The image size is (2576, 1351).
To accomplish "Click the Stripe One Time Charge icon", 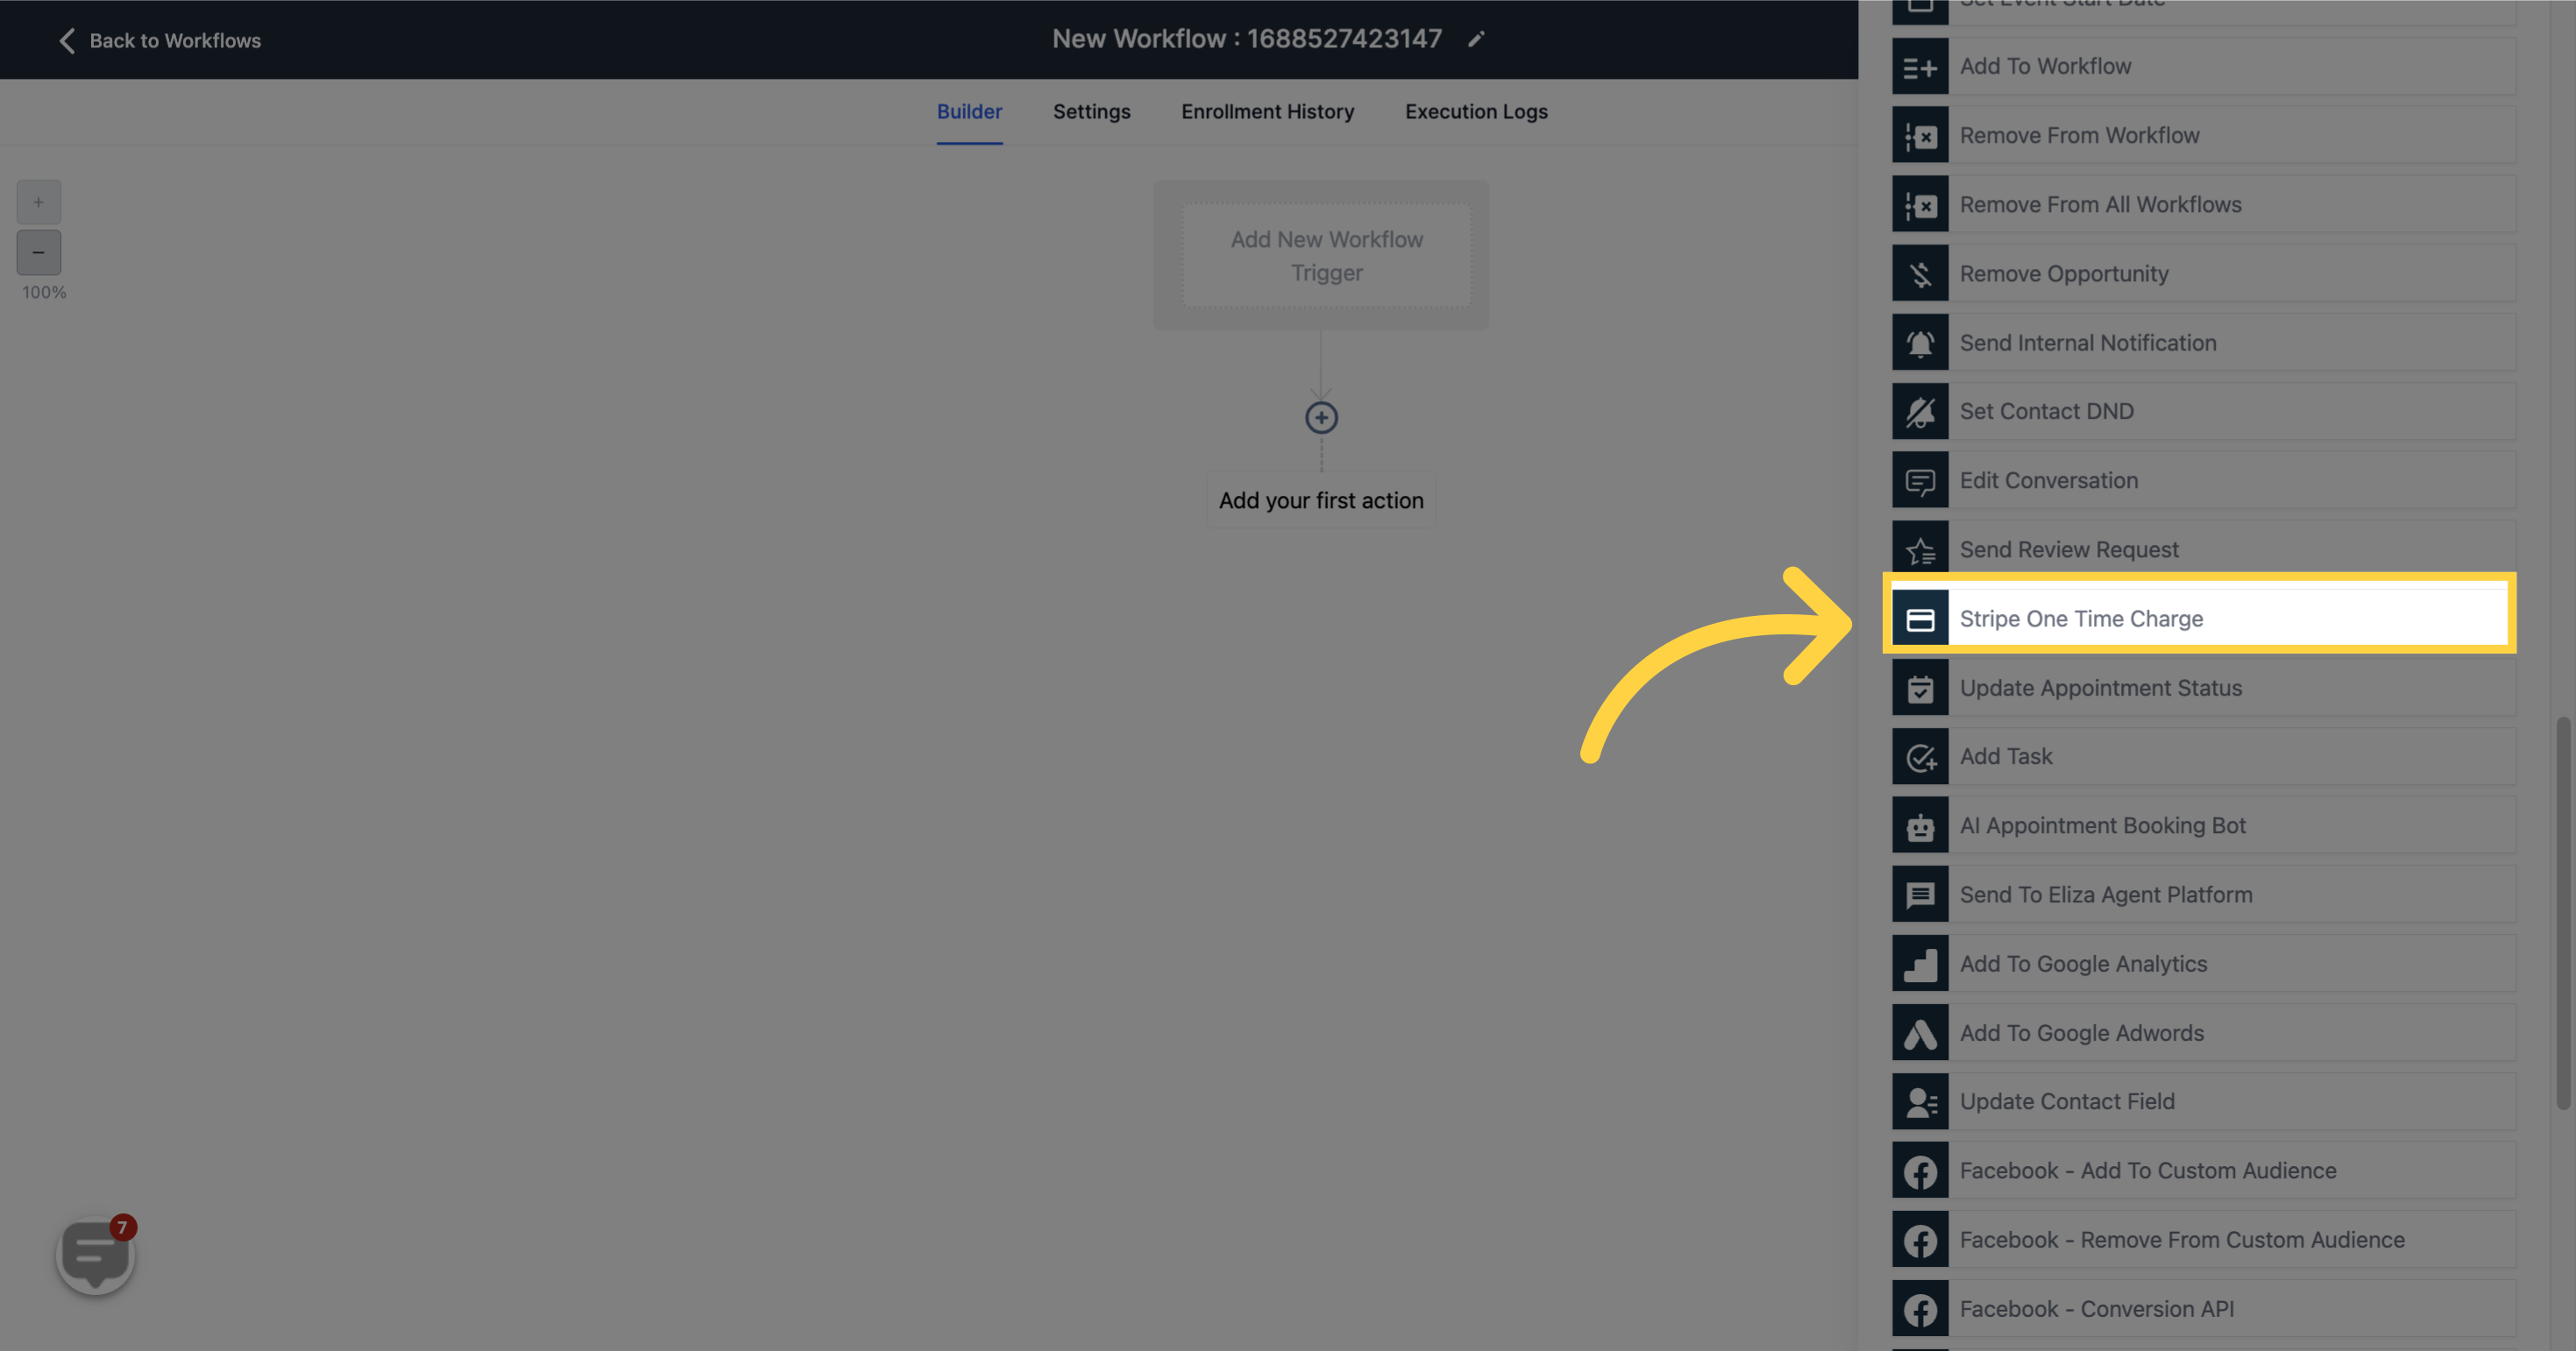I will (1920, 617).
